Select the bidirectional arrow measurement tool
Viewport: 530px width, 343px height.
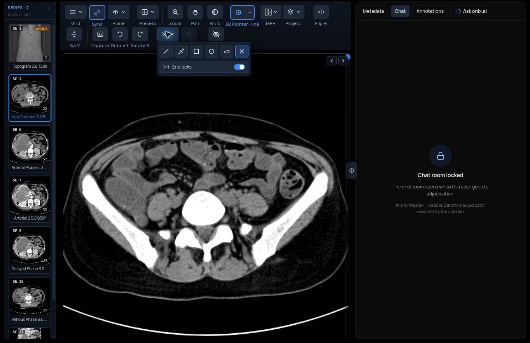[181, 51]
